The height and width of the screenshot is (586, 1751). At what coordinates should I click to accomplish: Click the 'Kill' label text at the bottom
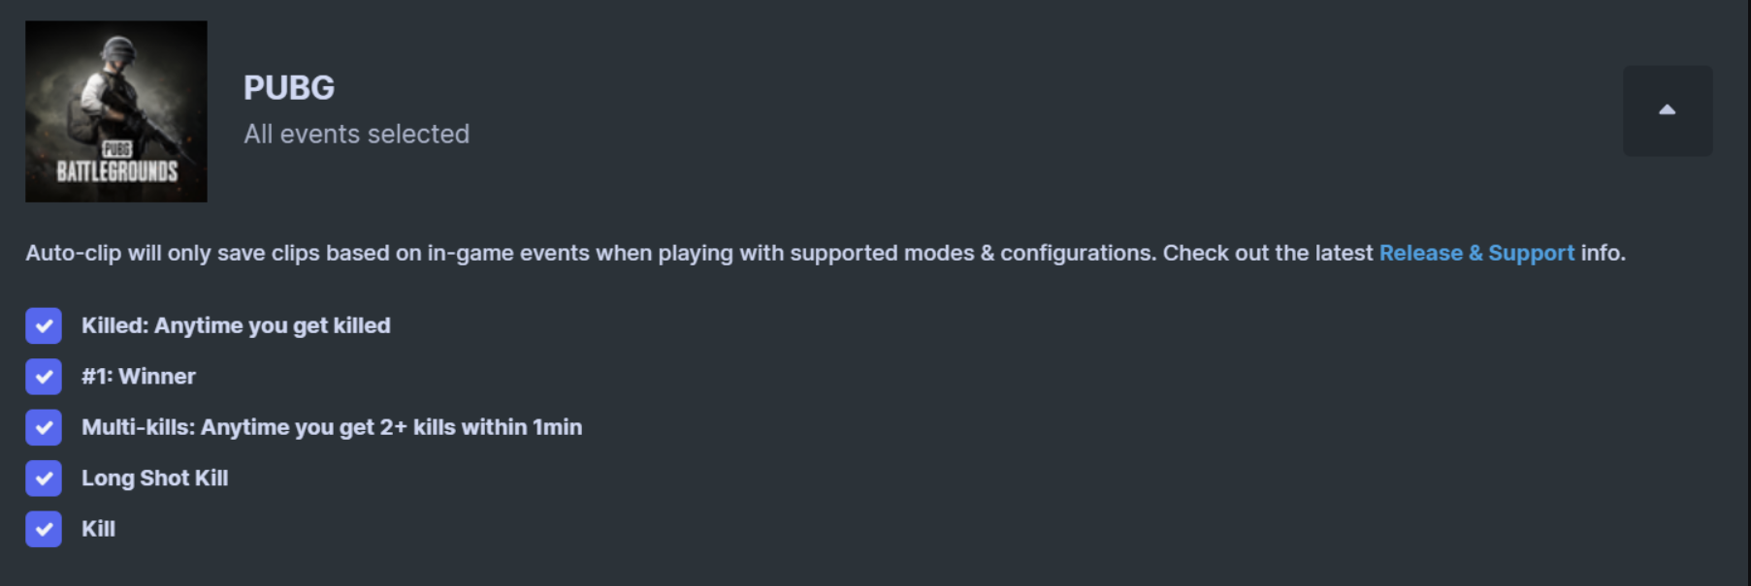[98, 529]
